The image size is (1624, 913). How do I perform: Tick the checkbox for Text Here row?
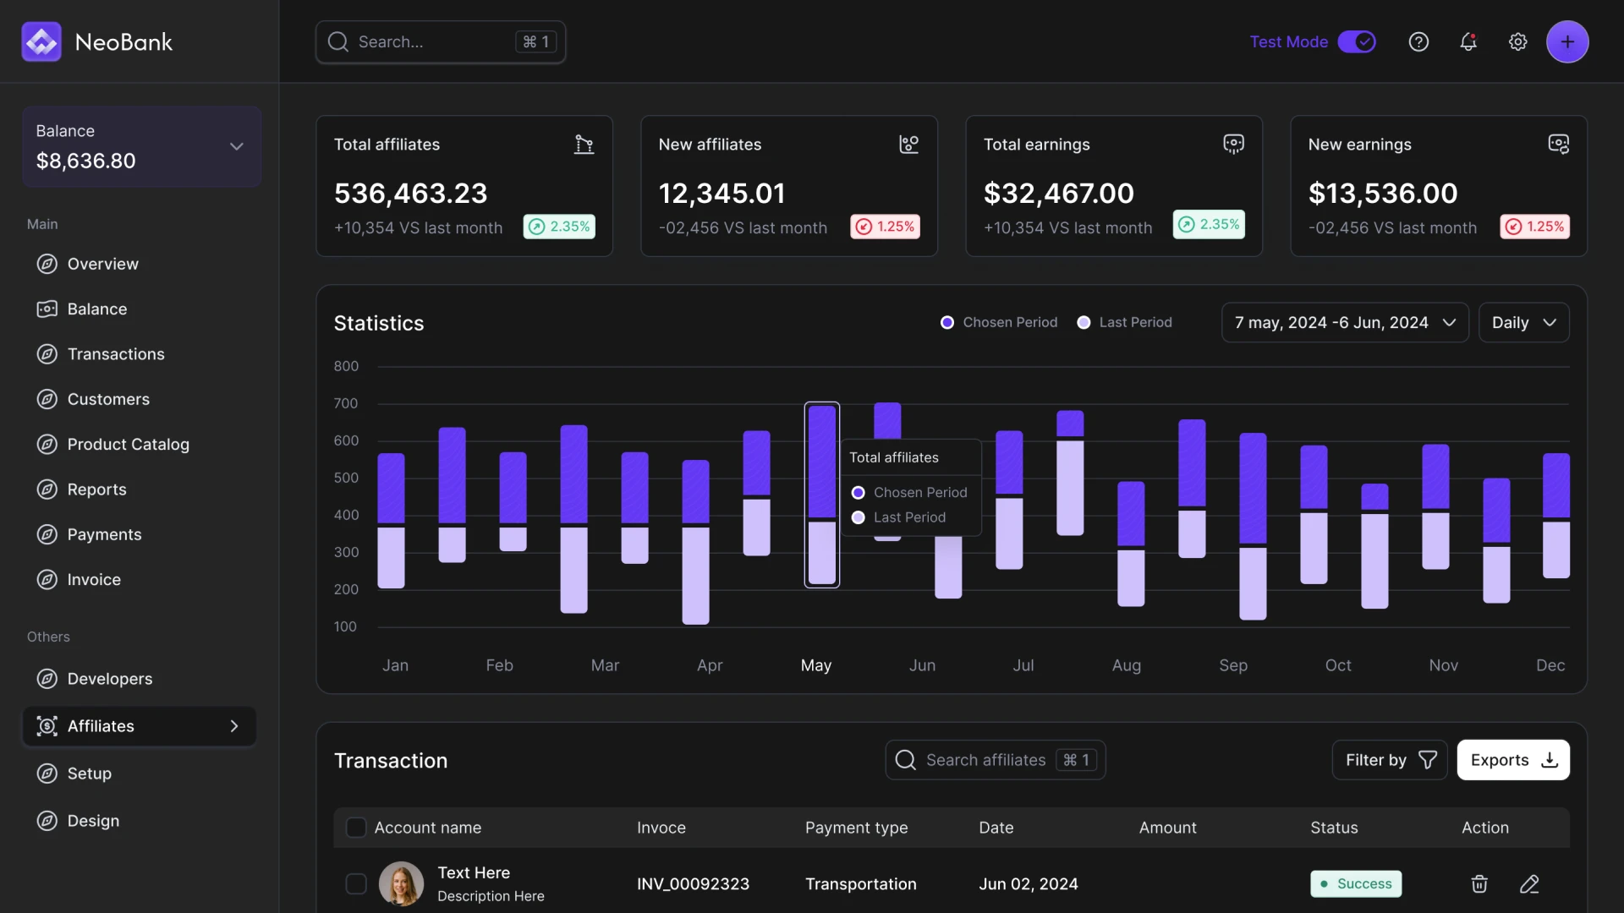356,883
